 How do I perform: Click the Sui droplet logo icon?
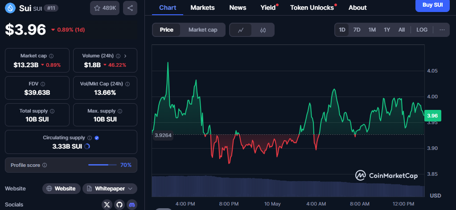tap(10, 8)
